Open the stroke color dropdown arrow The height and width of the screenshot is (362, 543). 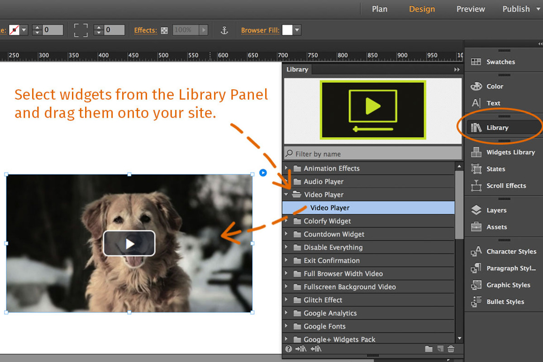(x=24, y=30)
